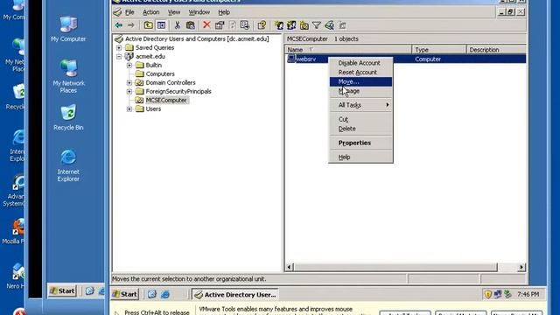Image resolution: width=560 pixels, height=315 pixels.
Task: Click the Up one level folder icon
Action: (x=148, y=25)
